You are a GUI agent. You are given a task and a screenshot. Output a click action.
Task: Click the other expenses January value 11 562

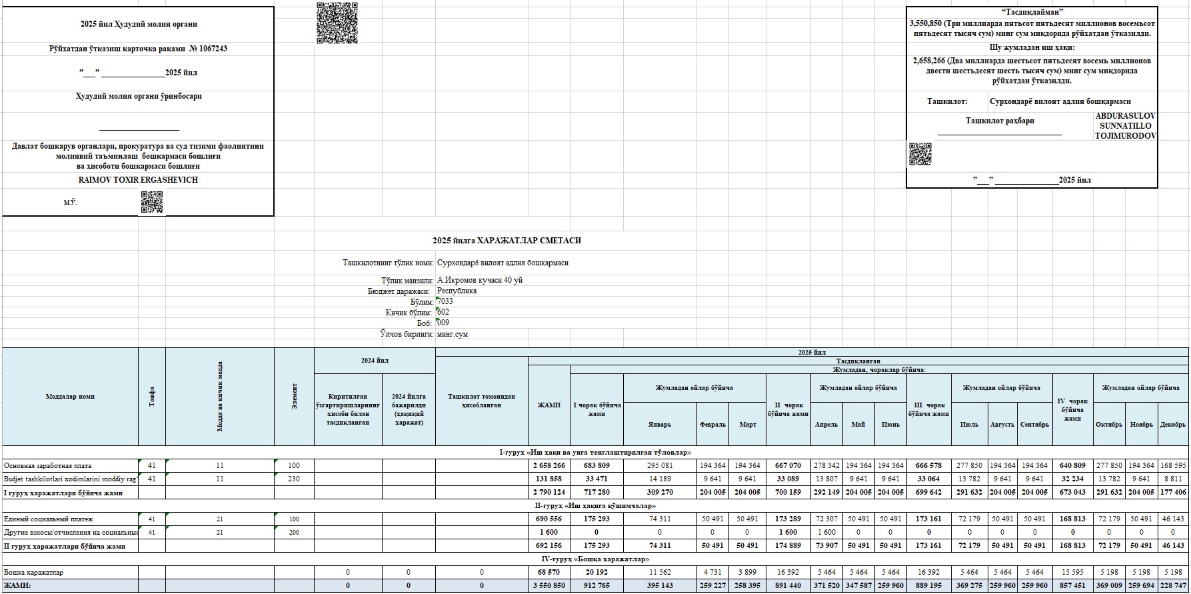pos(660,573)
